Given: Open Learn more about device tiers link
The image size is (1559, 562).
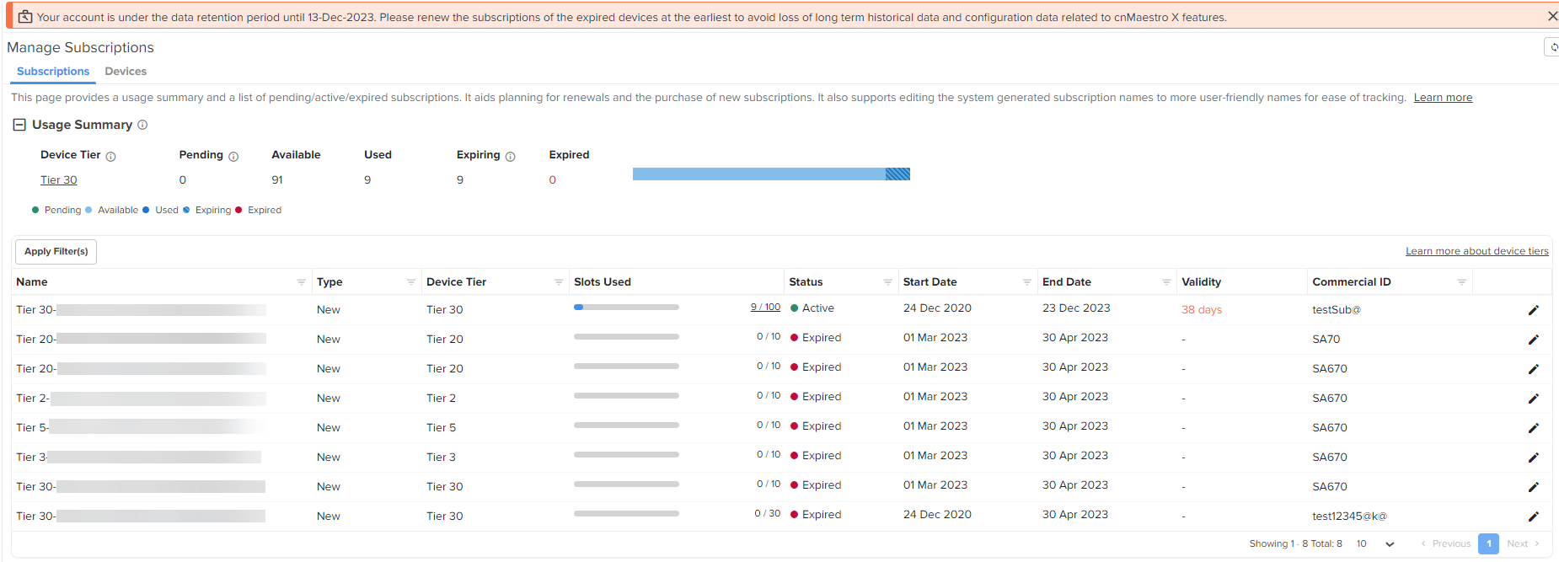Looking at the screenshot, I should click(1476, 251).
